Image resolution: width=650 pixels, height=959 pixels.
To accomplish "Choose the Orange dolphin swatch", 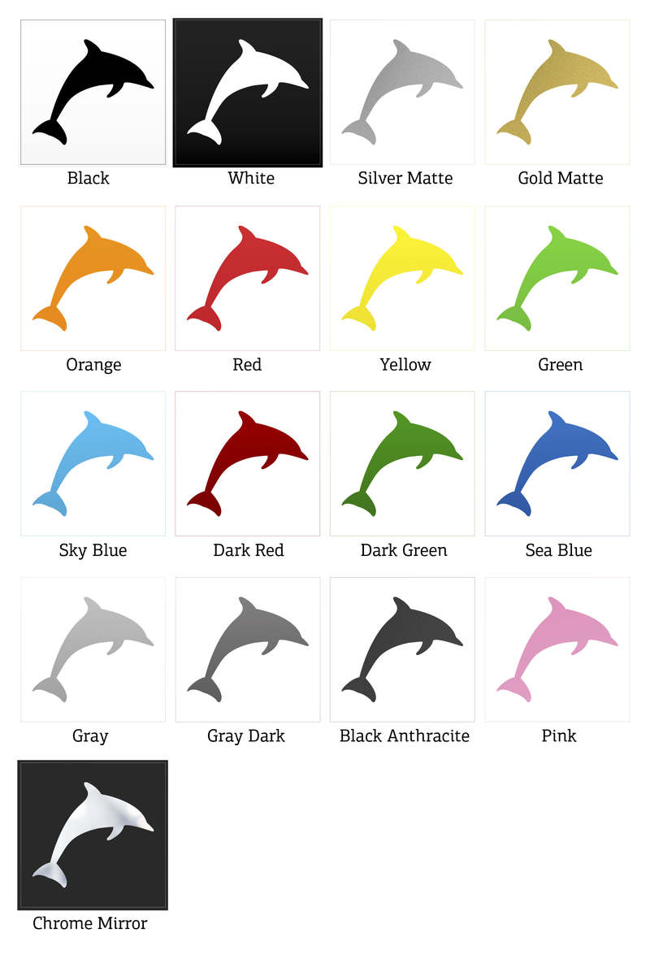I will pos(93,278).
